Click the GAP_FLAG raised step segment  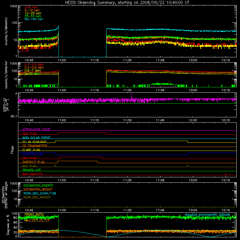click(x=82, y=133)
